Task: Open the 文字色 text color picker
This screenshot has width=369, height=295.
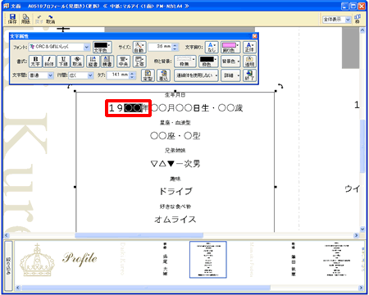Action: tap(102, 48)
